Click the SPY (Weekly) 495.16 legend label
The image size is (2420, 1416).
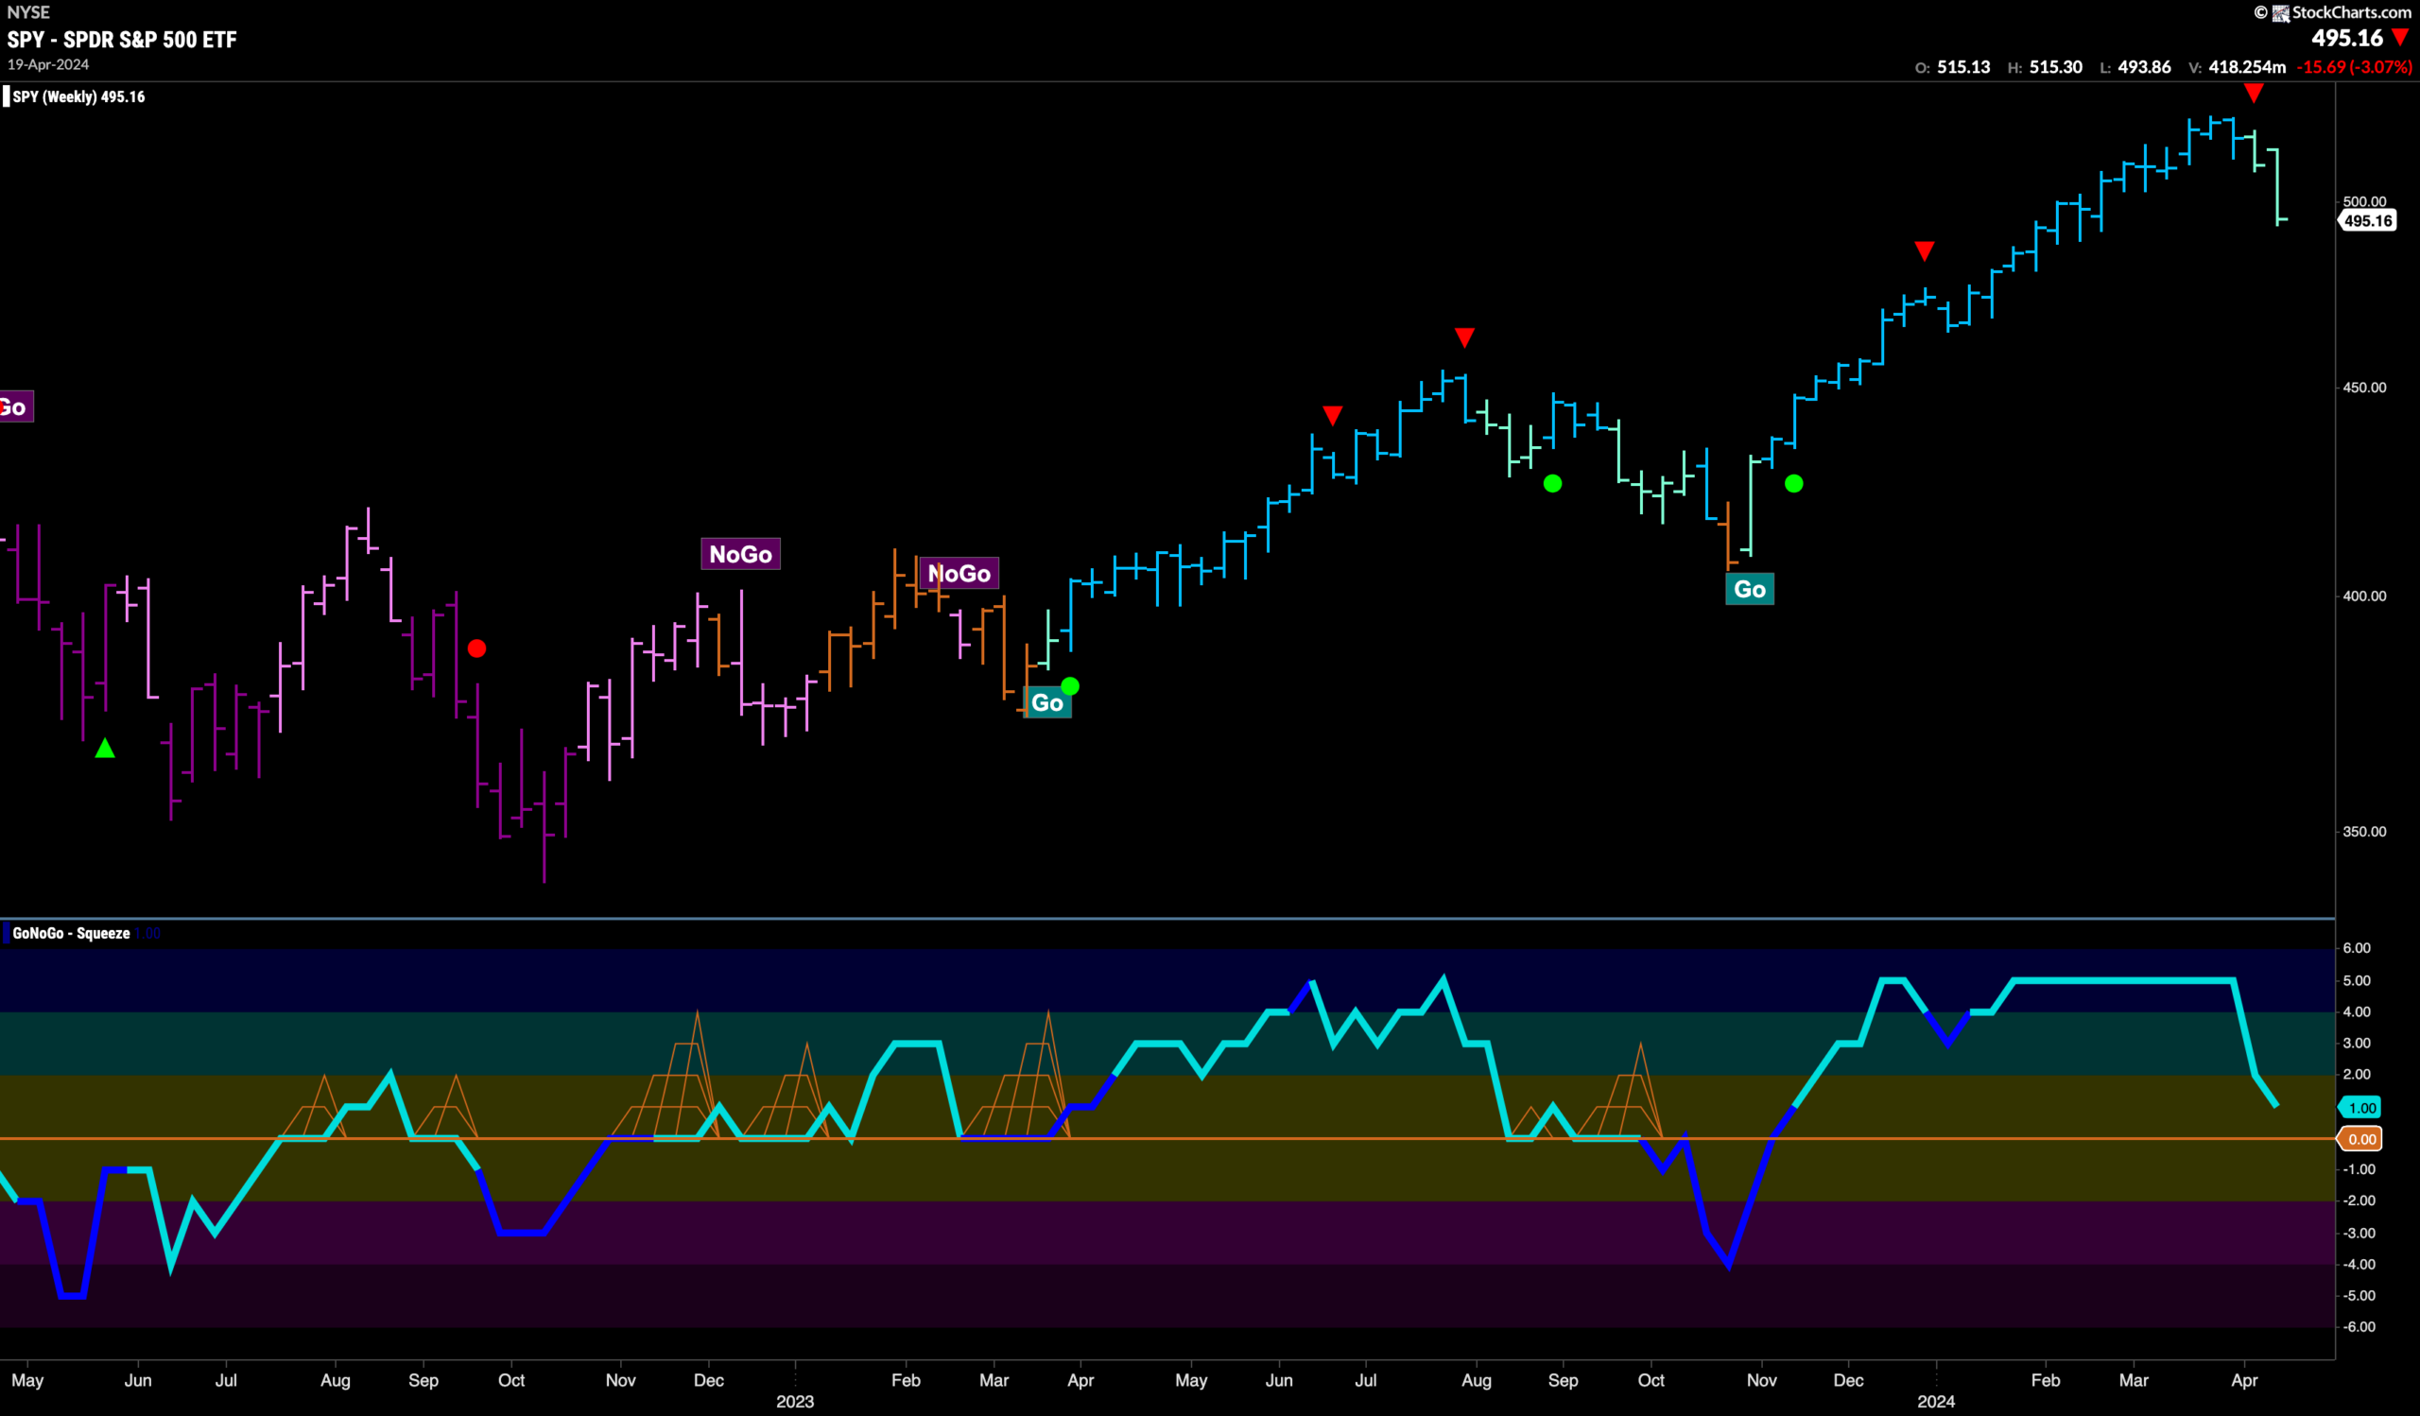(78, 97)
